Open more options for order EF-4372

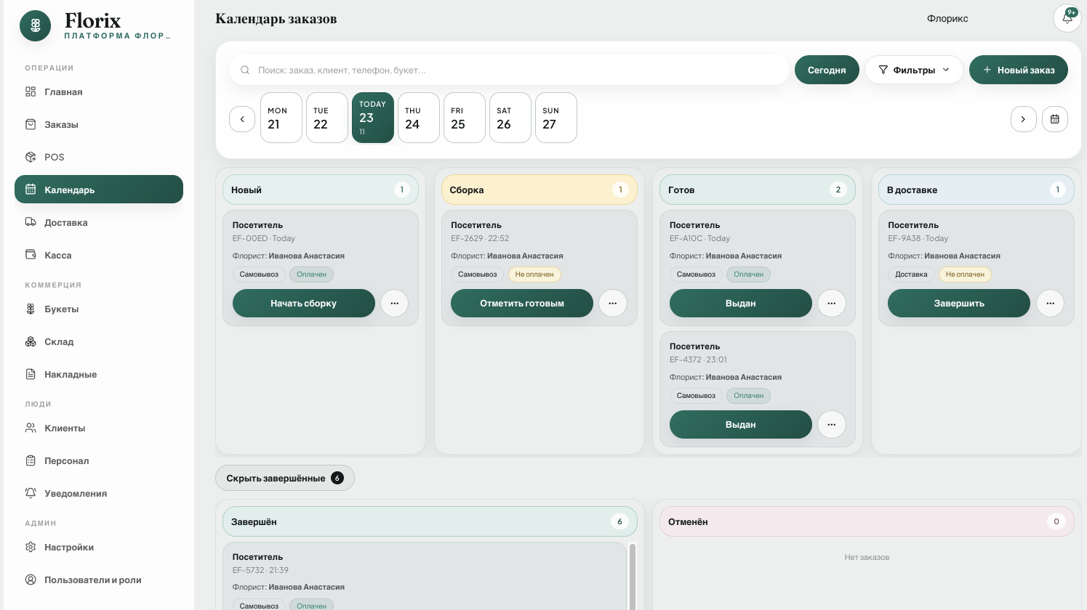pos(832,425)
